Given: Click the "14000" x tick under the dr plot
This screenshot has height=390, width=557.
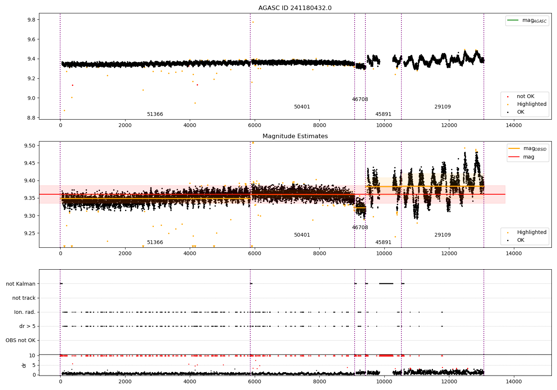Looking at the screenshot, I should click(514, 382).
